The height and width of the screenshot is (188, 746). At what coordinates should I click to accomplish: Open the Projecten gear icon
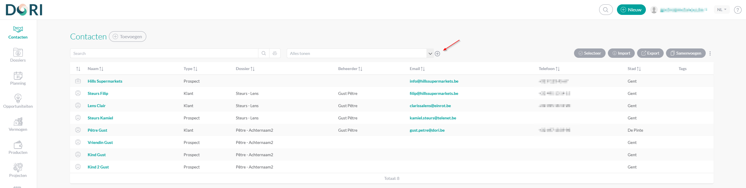[x=18, y=168]
